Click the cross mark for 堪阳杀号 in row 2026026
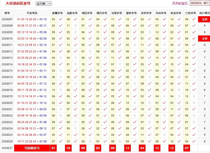This screenshot has height=153, width=210. click(x=90, y=141)
